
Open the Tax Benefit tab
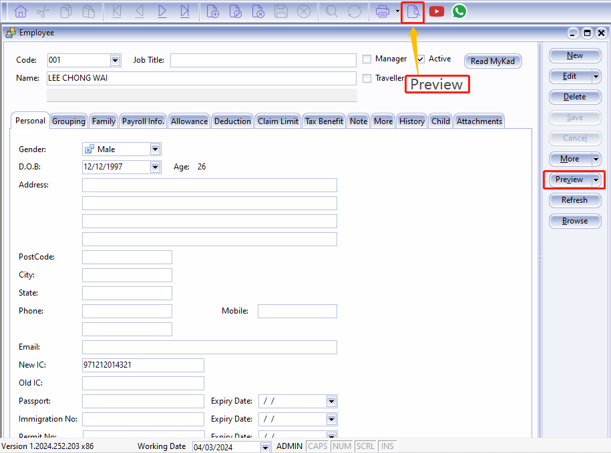(324, 121)
